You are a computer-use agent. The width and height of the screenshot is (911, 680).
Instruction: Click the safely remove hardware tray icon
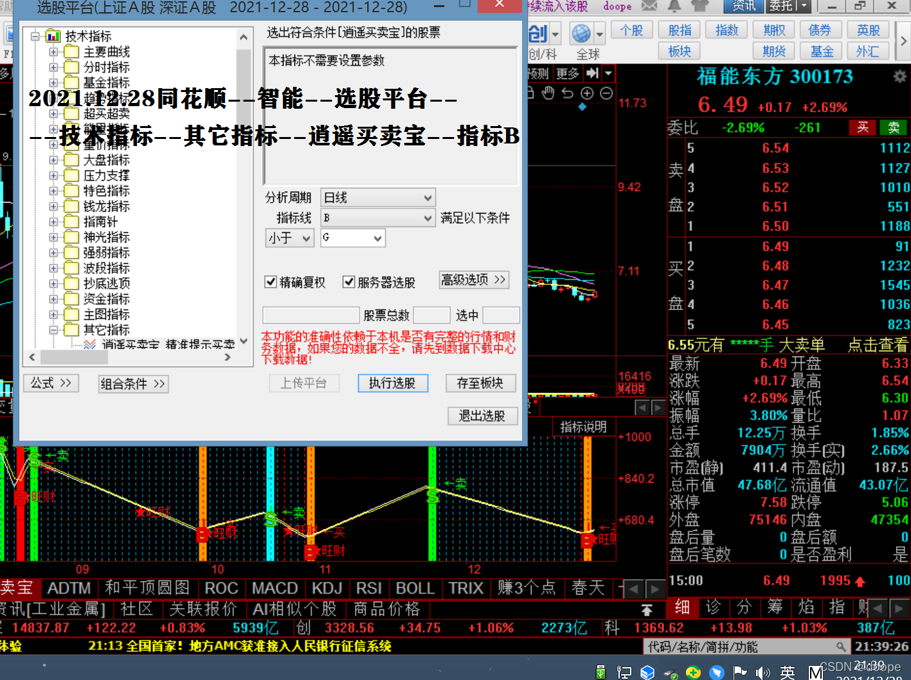coord(671,673)
